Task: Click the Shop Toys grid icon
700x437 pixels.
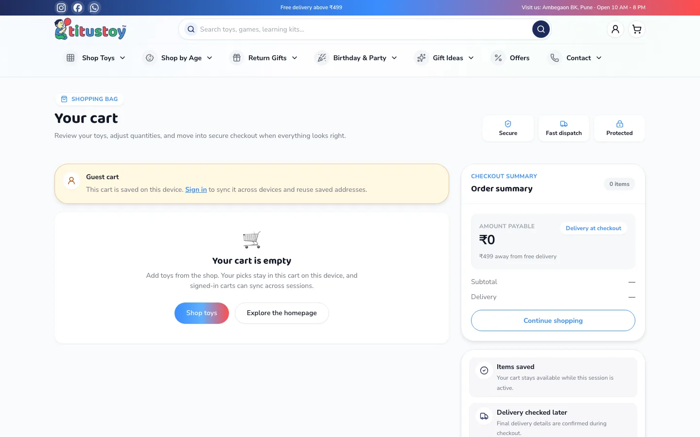Action: coord(70,58)
